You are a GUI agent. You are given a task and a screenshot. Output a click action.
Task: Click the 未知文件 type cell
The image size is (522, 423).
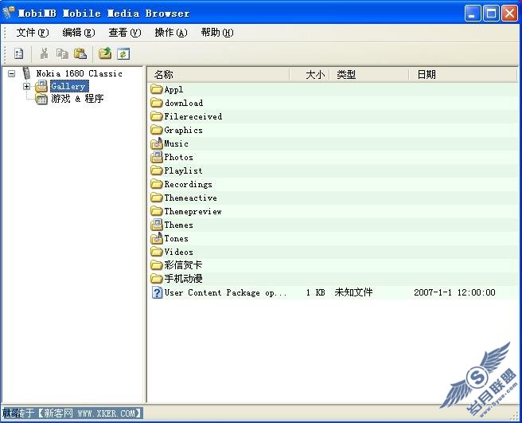(x=353, y=292)
